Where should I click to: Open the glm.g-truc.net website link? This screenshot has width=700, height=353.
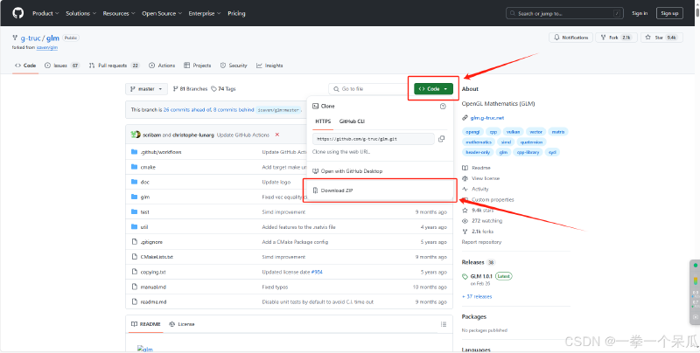pos(487,118)
